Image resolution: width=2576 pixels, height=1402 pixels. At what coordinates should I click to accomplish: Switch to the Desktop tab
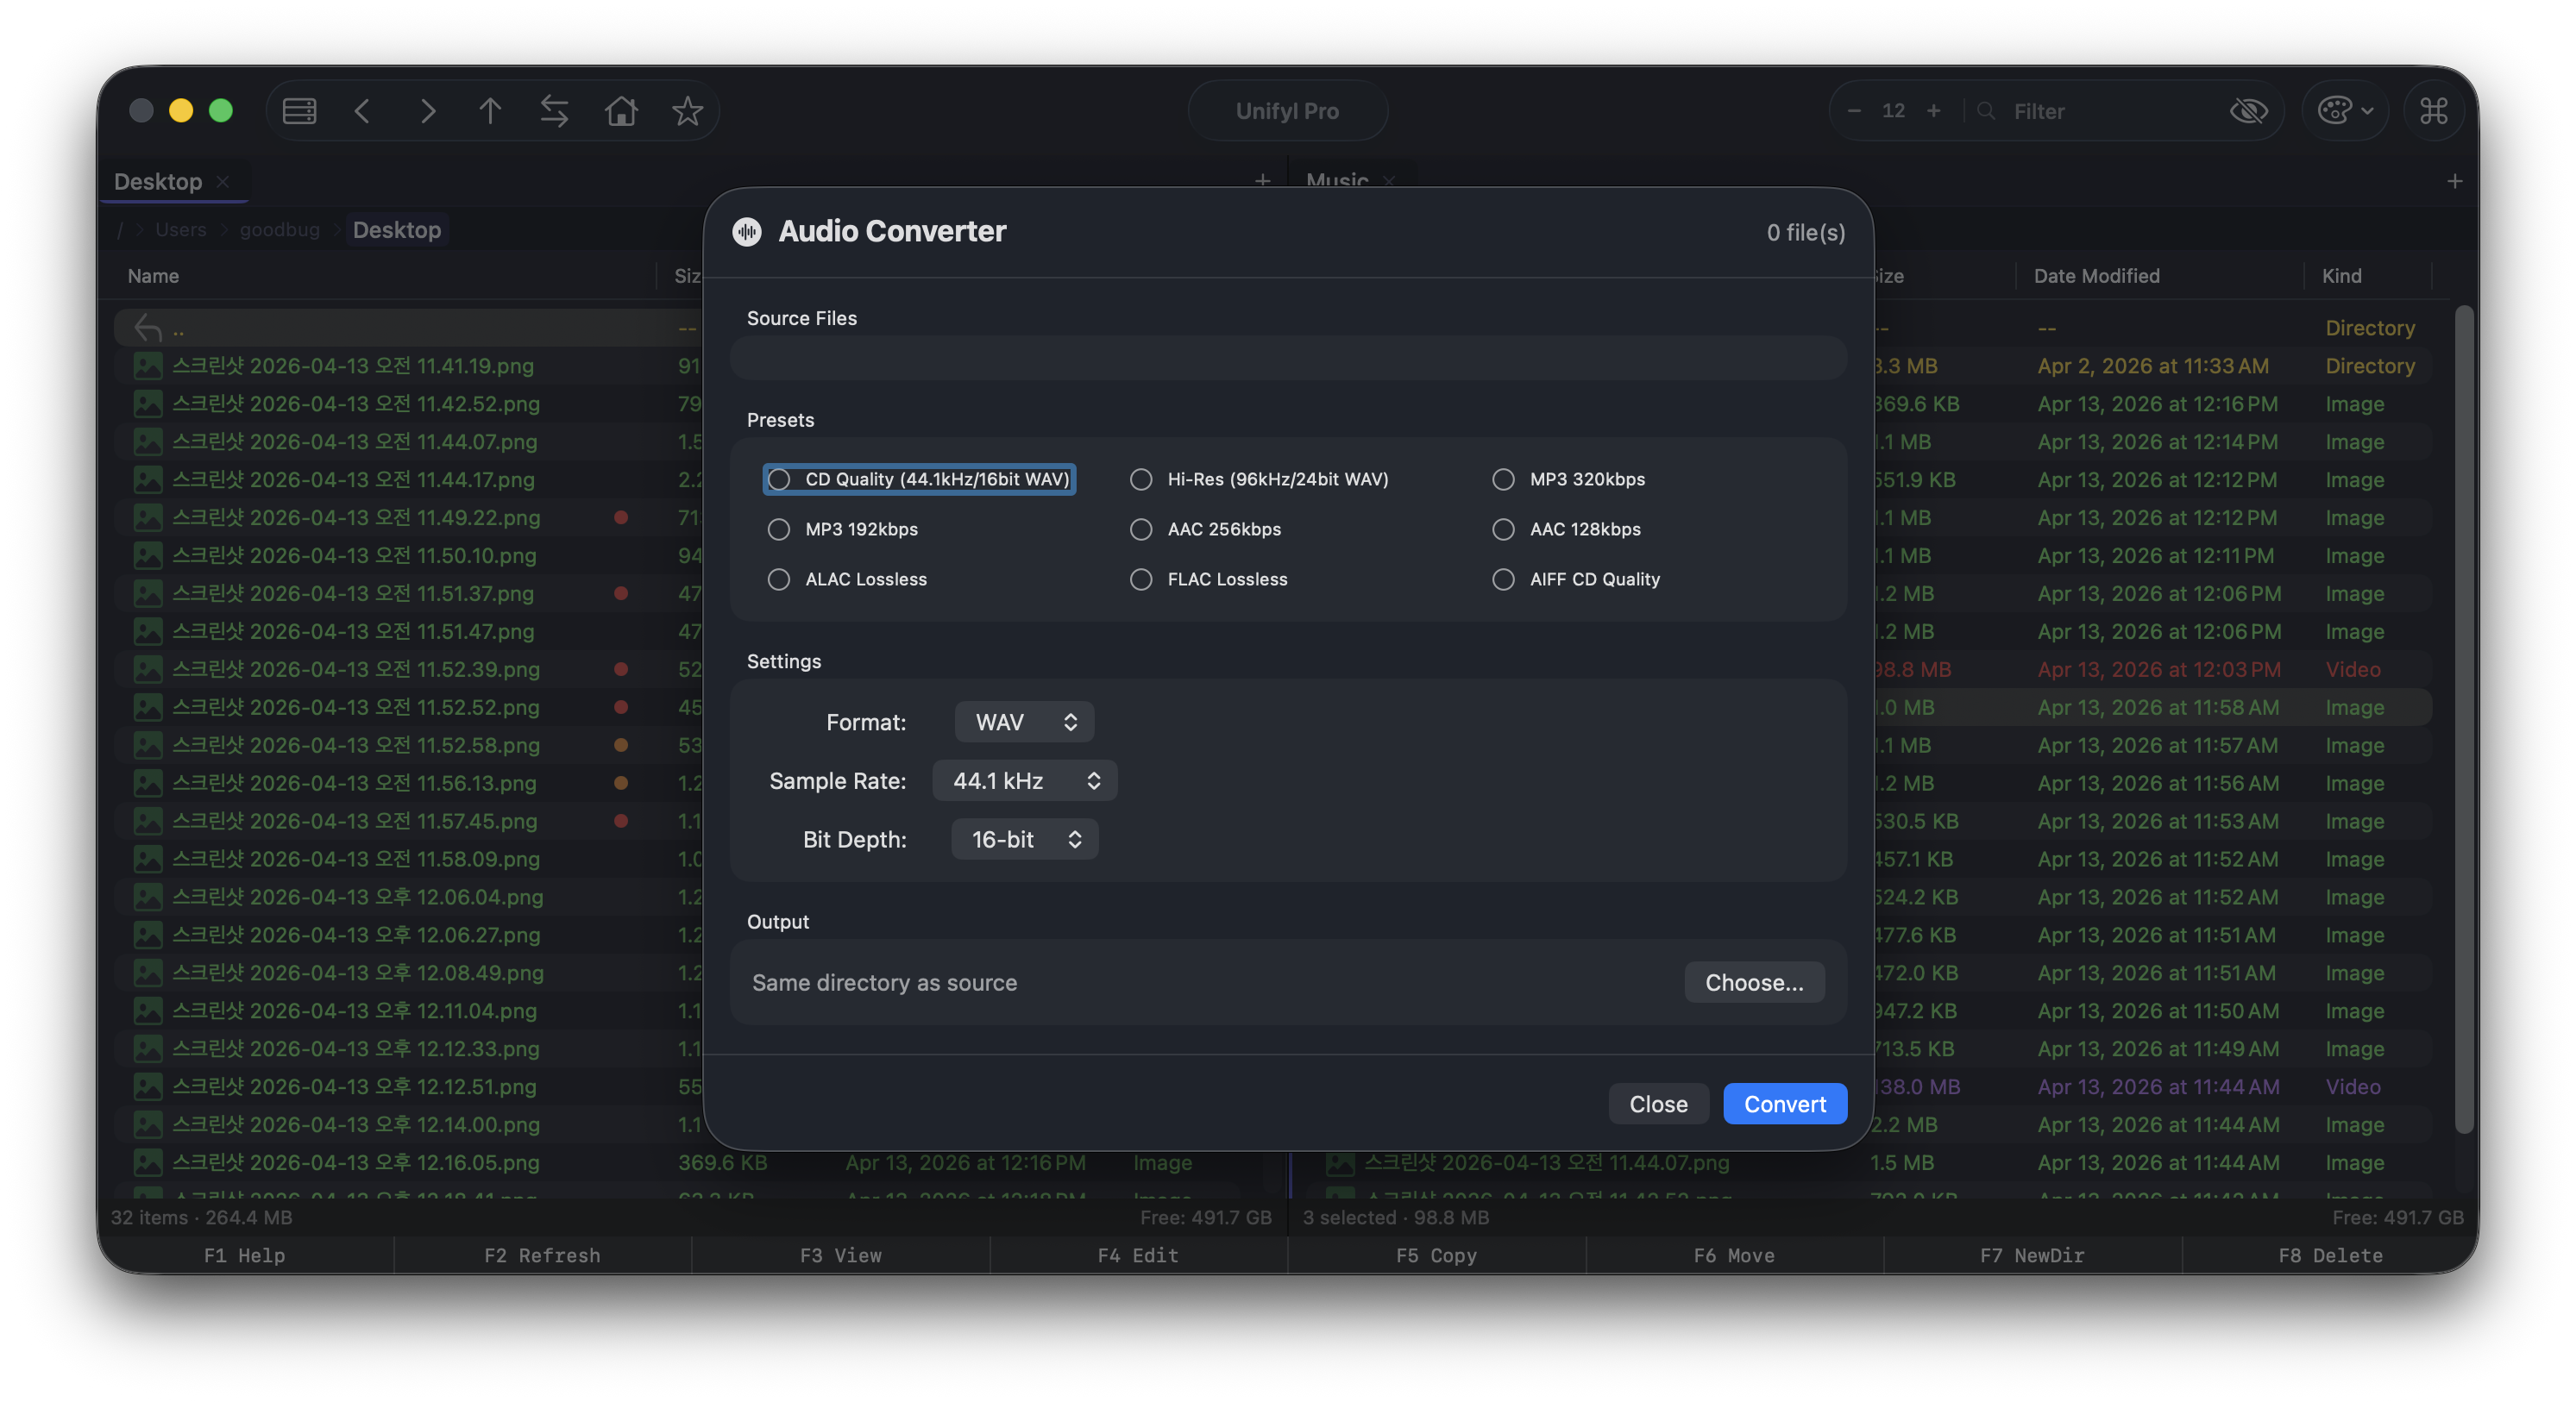coord(158,182)
